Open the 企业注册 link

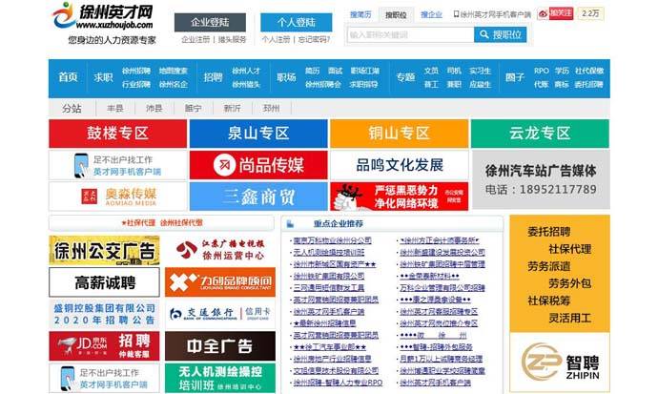click(195, 39)
